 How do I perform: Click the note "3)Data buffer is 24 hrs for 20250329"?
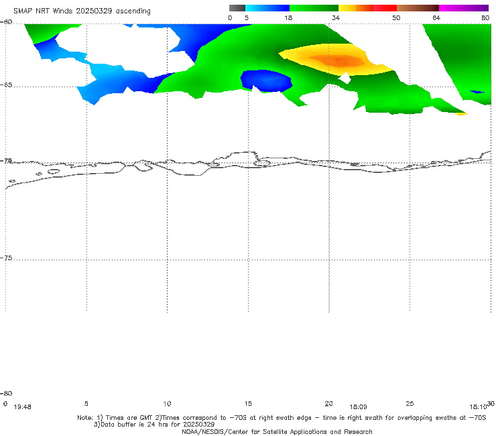(154, 425)
